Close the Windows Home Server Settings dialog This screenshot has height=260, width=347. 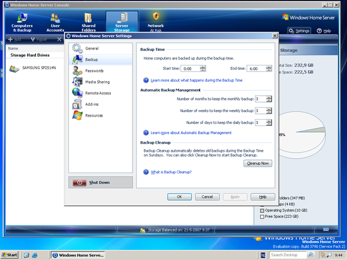click(274, 36)
